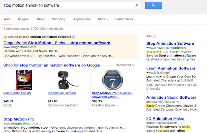Click www.stopmotionpro.com URL text
Viewport: 207px width, 133px height.
(22, 123)
